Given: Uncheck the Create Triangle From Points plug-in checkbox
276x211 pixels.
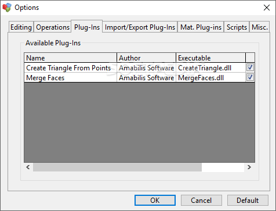Looking at the screenshot, I should 250,67.
